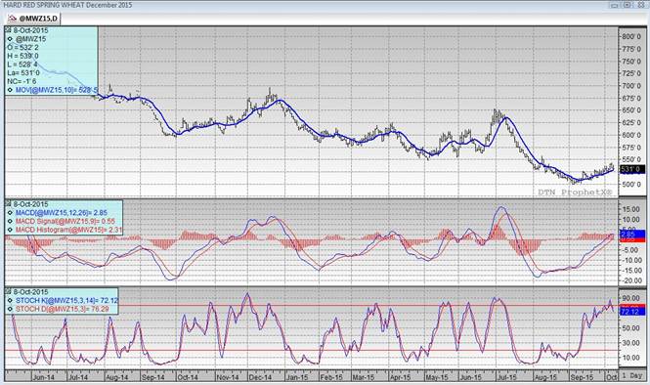Viewport: 650px width, 385px height.
Task: Click the Jul-15 label on the time axis
Action: [506, 377]
